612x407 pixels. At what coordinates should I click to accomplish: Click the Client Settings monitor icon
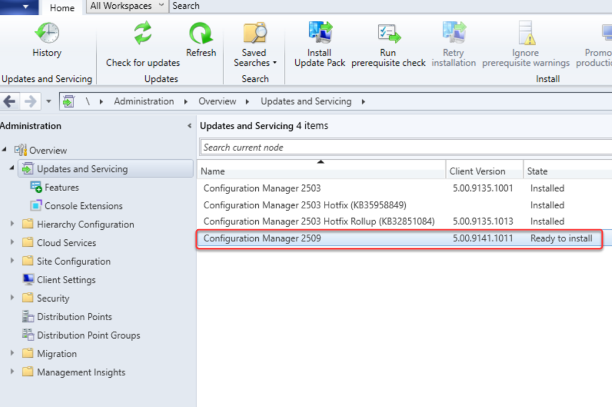click(x=28, y=279)
